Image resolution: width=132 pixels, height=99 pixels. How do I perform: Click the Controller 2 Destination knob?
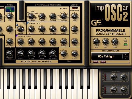tap(124, 90)
